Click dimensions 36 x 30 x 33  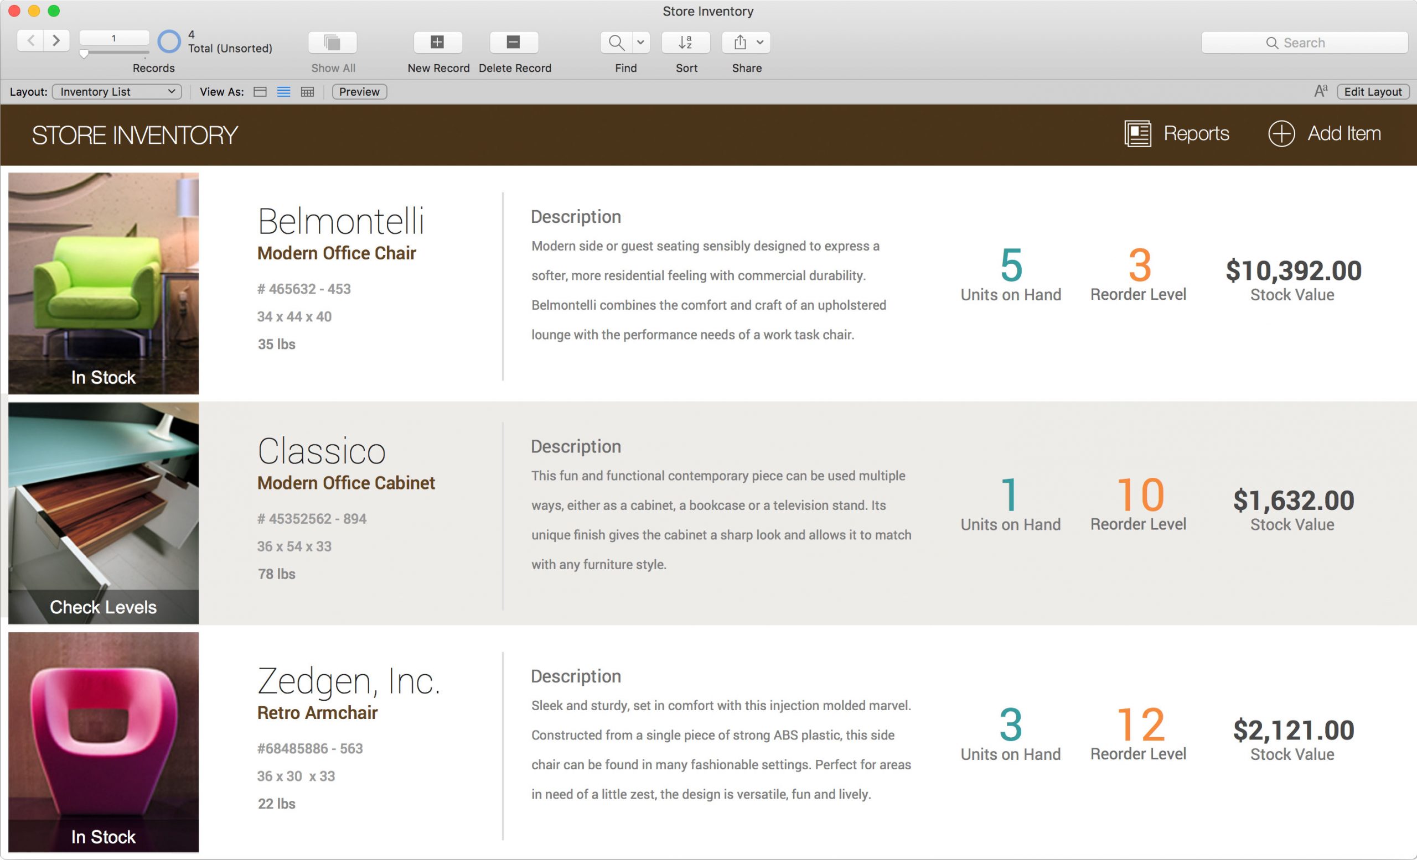click(x=296, y=776)
